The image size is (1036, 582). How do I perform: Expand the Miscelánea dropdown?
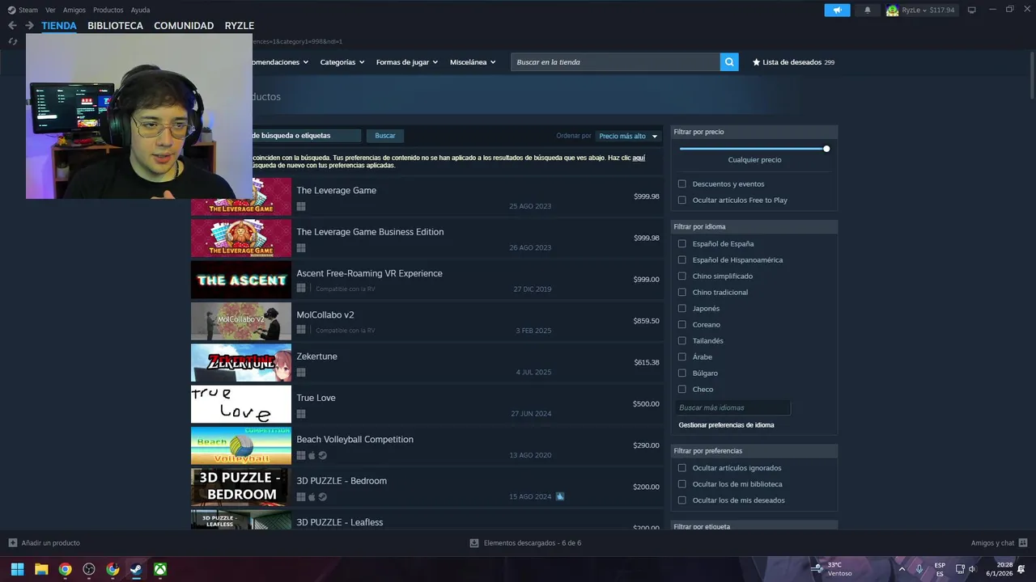tap(473, 62)
